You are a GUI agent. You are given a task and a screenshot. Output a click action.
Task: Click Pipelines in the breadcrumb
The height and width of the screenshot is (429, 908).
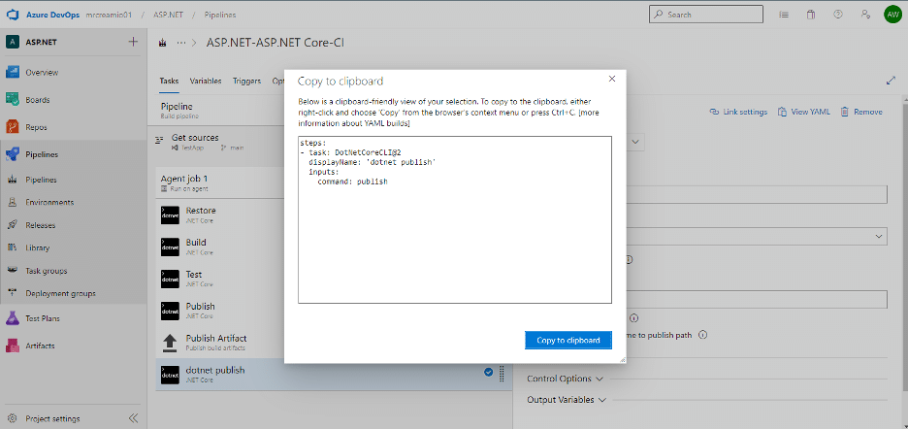(220, 15)
